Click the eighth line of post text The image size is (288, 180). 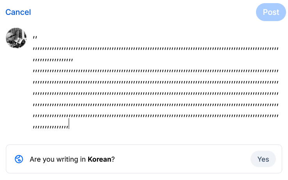(156, 116)
